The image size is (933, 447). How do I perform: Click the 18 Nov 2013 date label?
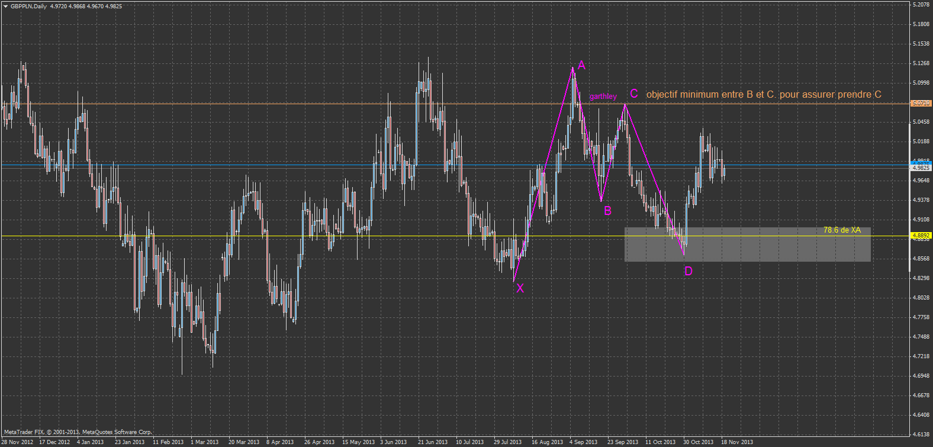pyautogui.click(x=737, y=442)
